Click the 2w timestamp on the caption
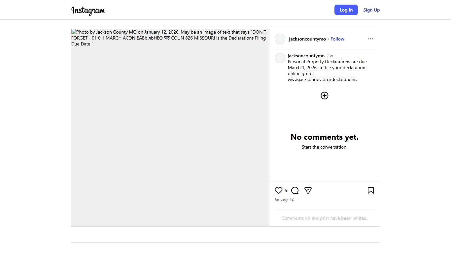 [x=330, y=56]
